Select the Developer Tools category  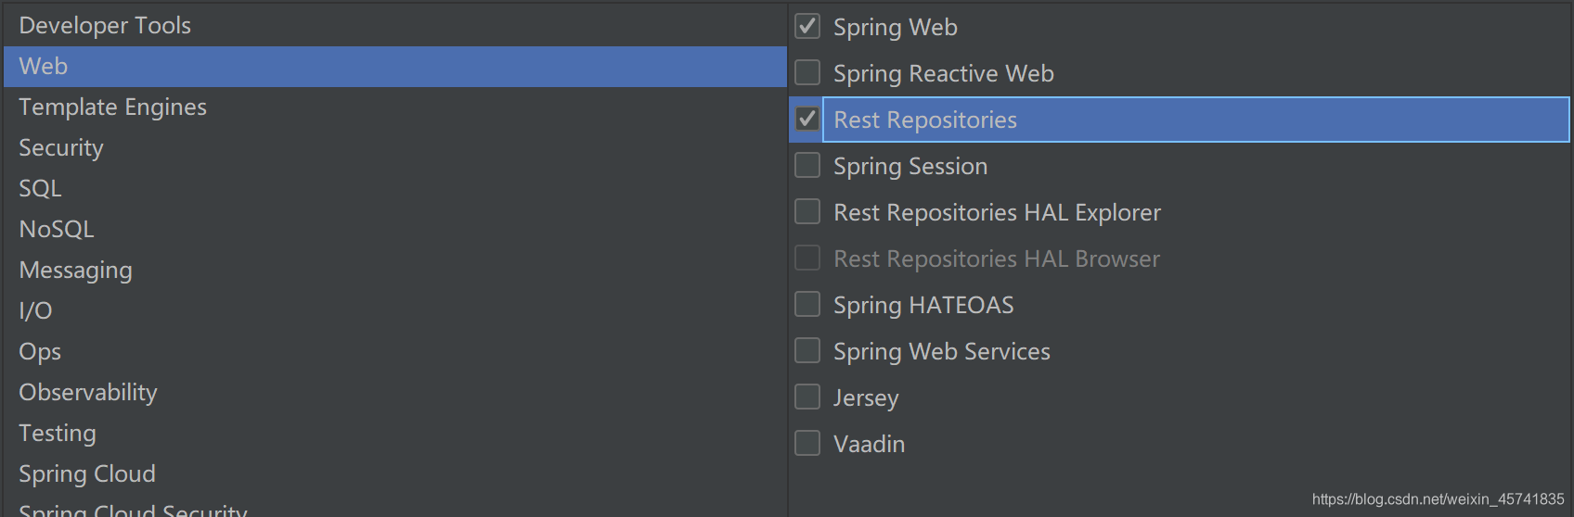click(x=395, y=25)
